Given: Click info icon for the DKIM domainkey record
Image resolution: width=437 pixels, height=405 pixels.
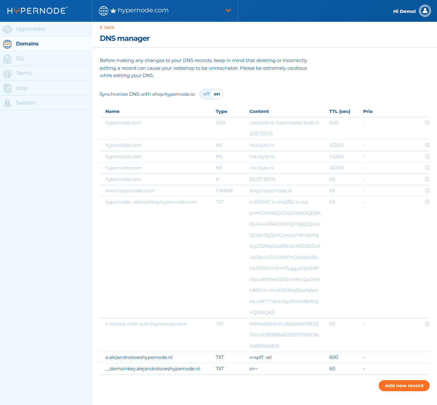Looking at the screenshot, I should pyautogui.click(x=427, y=202).
